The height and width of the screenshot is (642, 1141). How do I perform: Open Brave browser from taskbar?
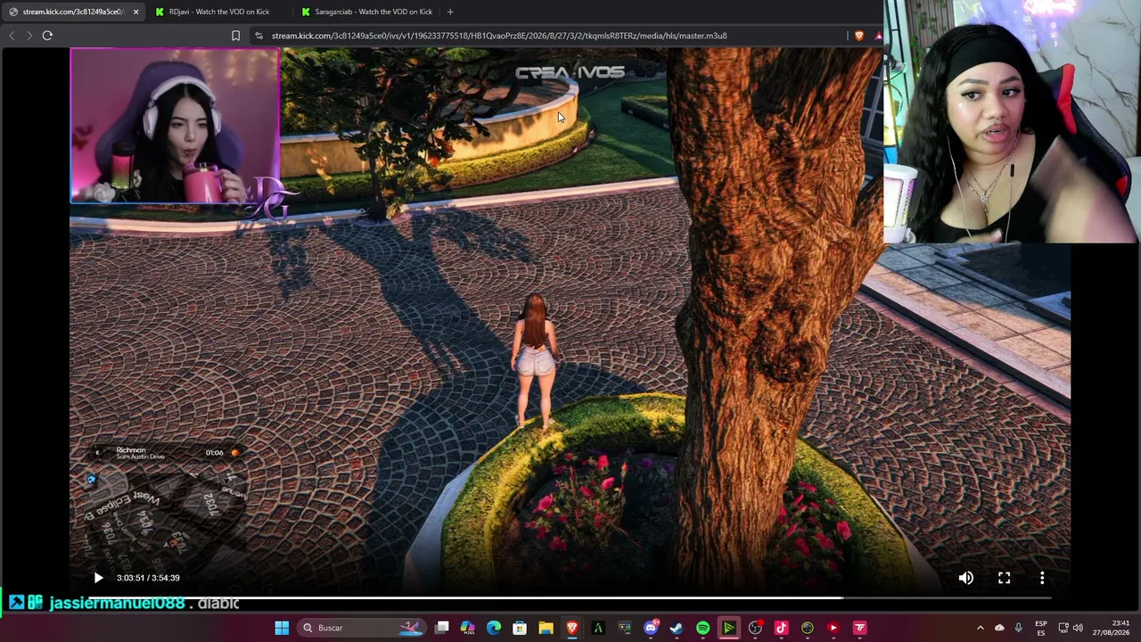point(572,628)
